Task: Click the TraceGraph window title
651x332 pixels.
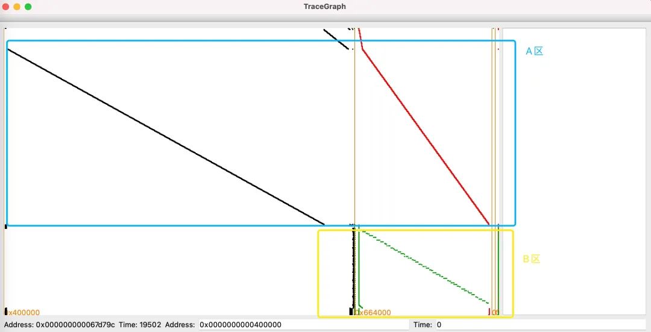Action: (325, 7)
